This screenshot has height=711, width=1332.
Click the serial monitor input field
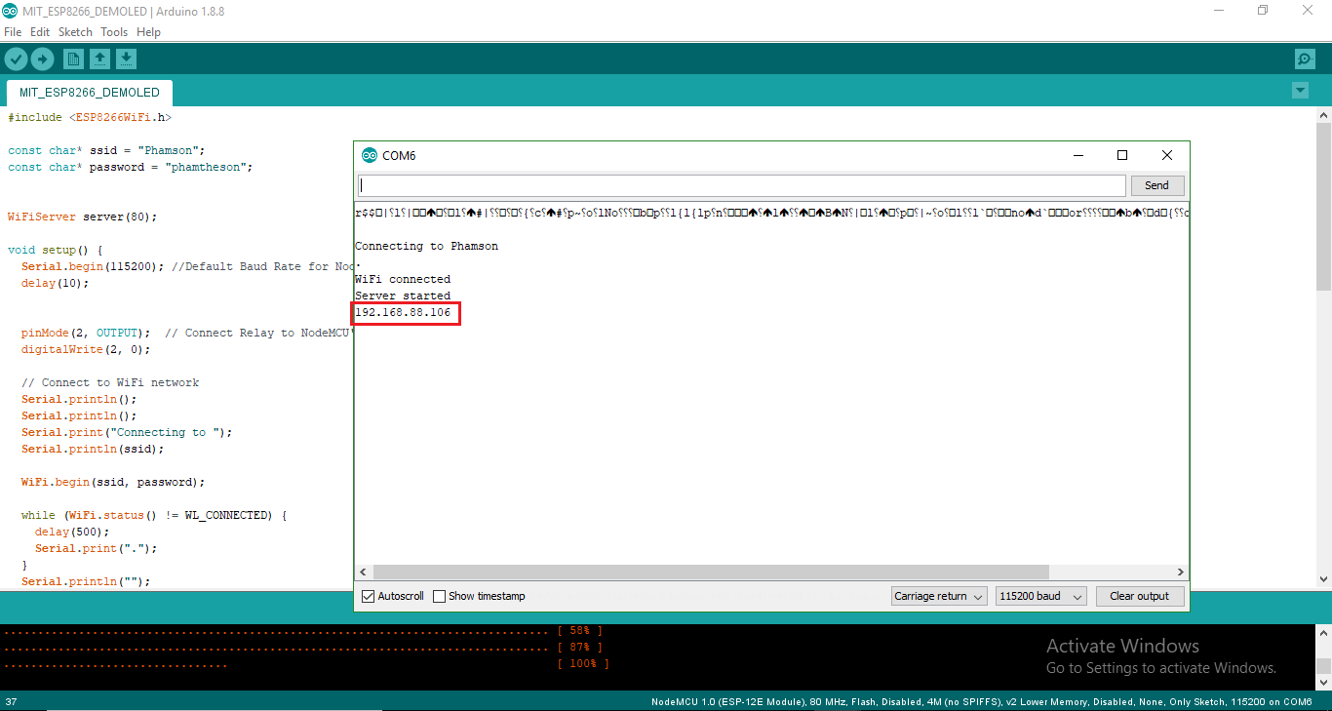coord(742,185)
